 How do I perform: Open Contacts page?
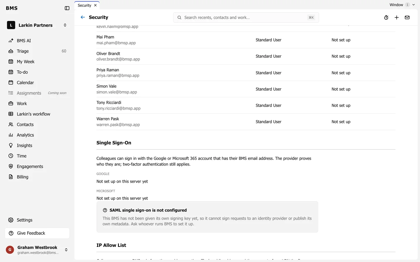coord(37,125)
